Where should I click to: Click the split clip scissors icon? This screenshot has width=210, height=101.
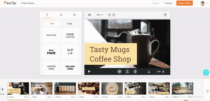(149, 72)
